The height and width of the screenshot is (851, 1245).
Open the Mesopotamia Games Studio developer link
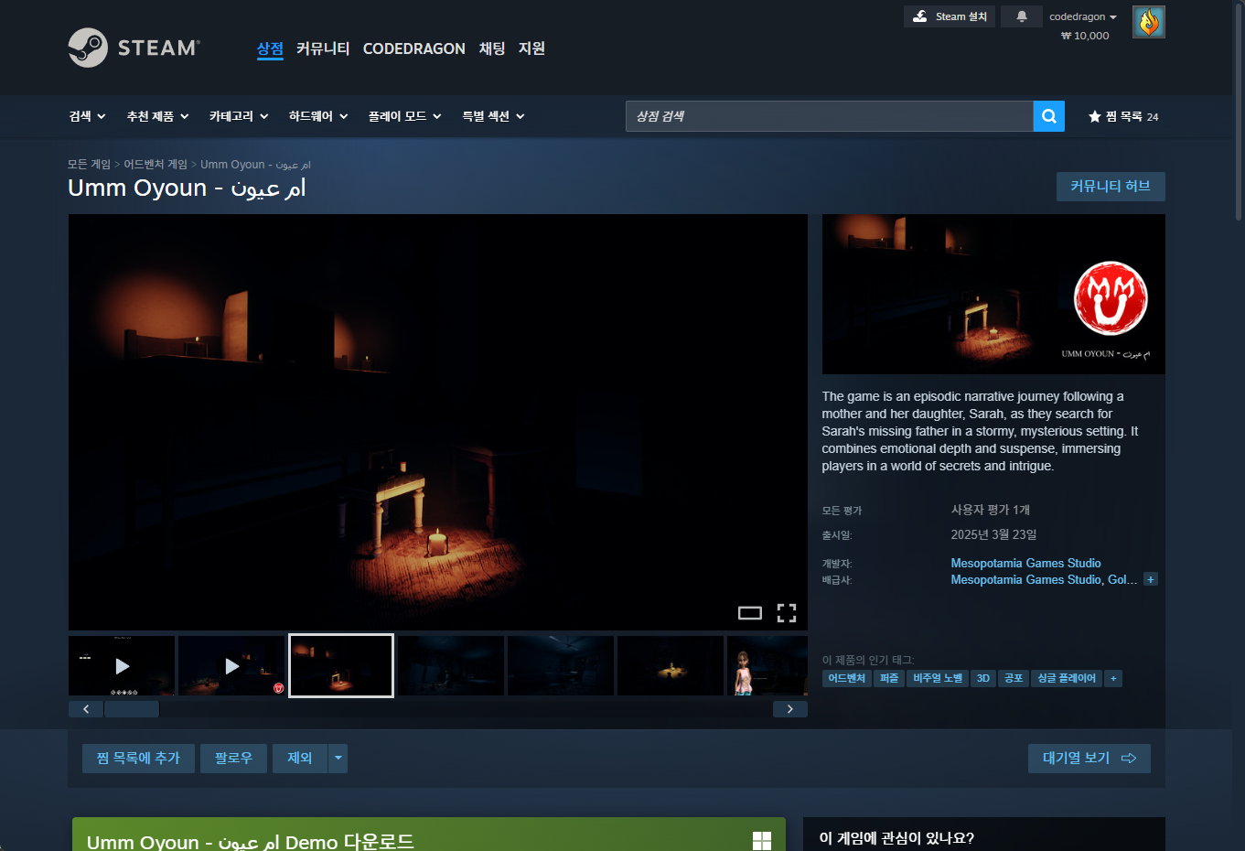click(1025, 563)
